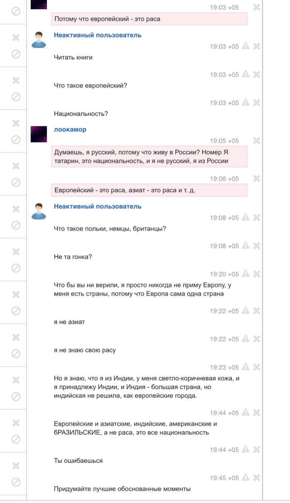Remove the "Национальность?" message with X
The width and height of the screenshot is (290, 503).
[256, 103]
